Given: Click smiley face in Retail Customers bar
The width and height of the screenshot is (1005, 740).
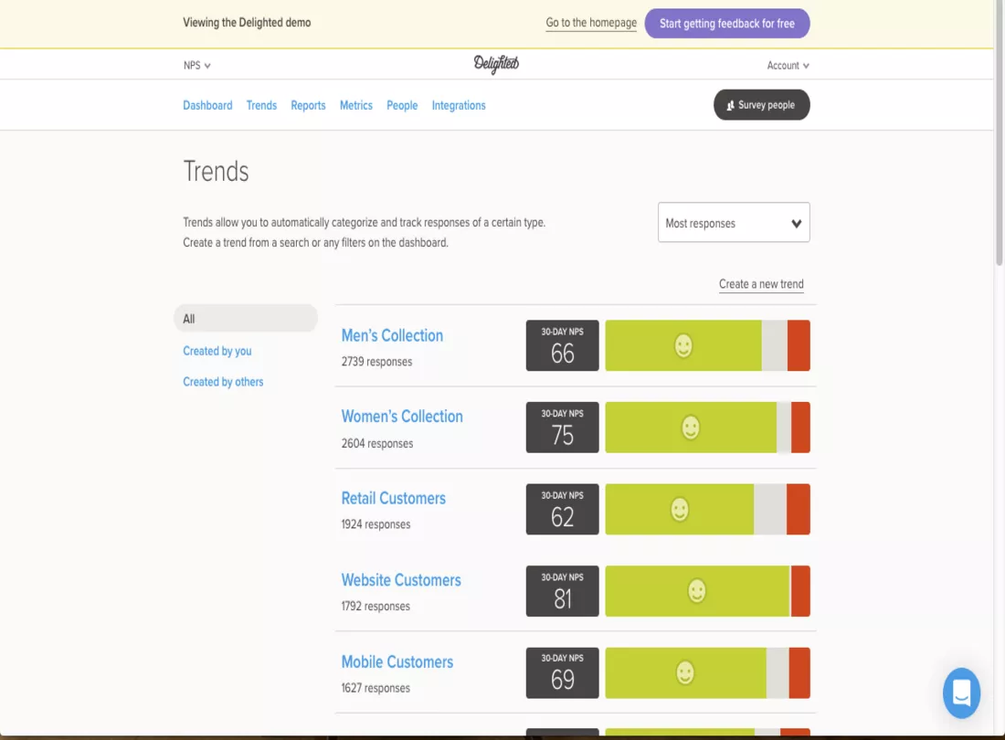Looking at the screenshot, I should click(680, 510).
